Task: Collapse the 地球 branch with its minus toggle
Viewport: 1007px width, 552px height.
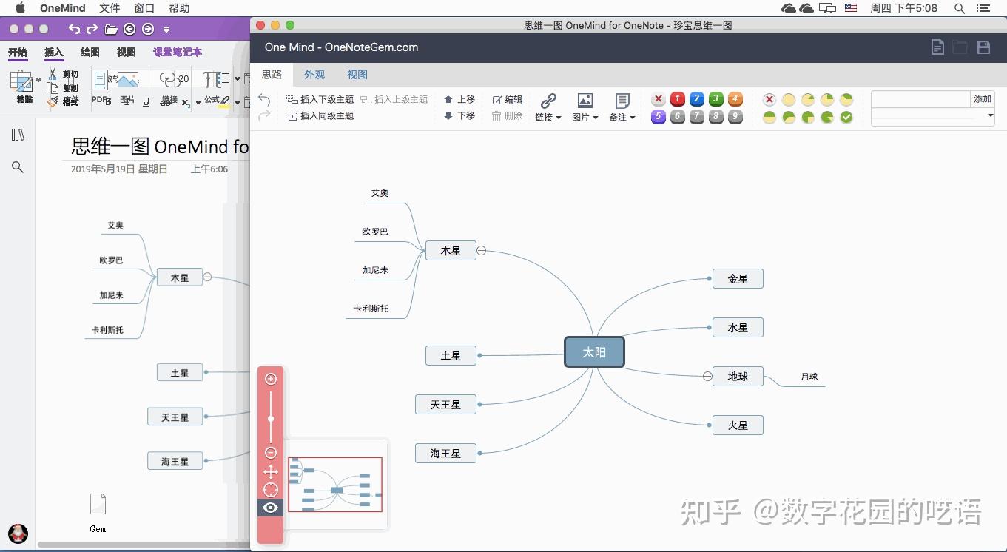Action: pyautogui.click(x=707, y=376)
